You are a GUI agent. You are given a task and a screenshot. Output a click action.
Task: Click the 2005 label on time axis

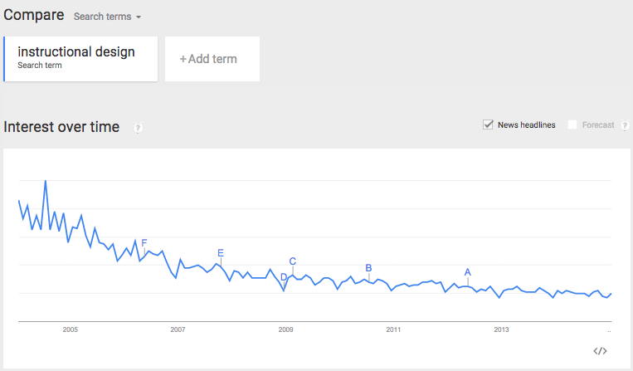click(70, 330)
